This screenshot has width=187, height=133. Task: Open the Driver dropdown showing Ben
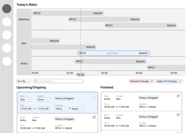(x=25, y=99)
